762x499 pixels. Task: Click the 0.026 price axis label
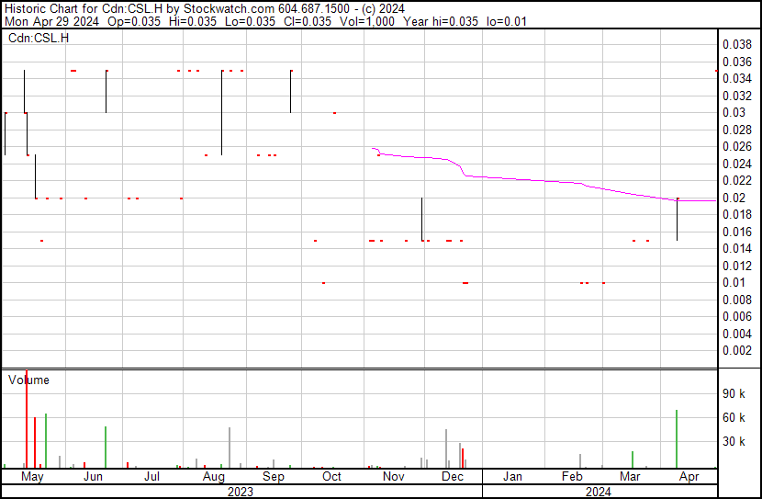(x=736, y=146)
